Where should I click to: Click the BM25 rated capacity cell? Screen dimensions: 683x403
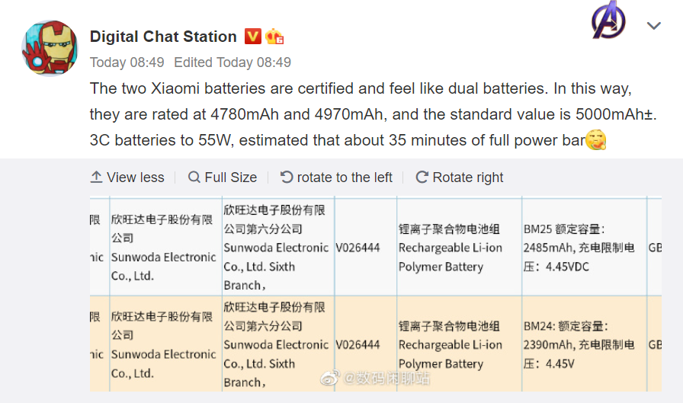(579, 248)
